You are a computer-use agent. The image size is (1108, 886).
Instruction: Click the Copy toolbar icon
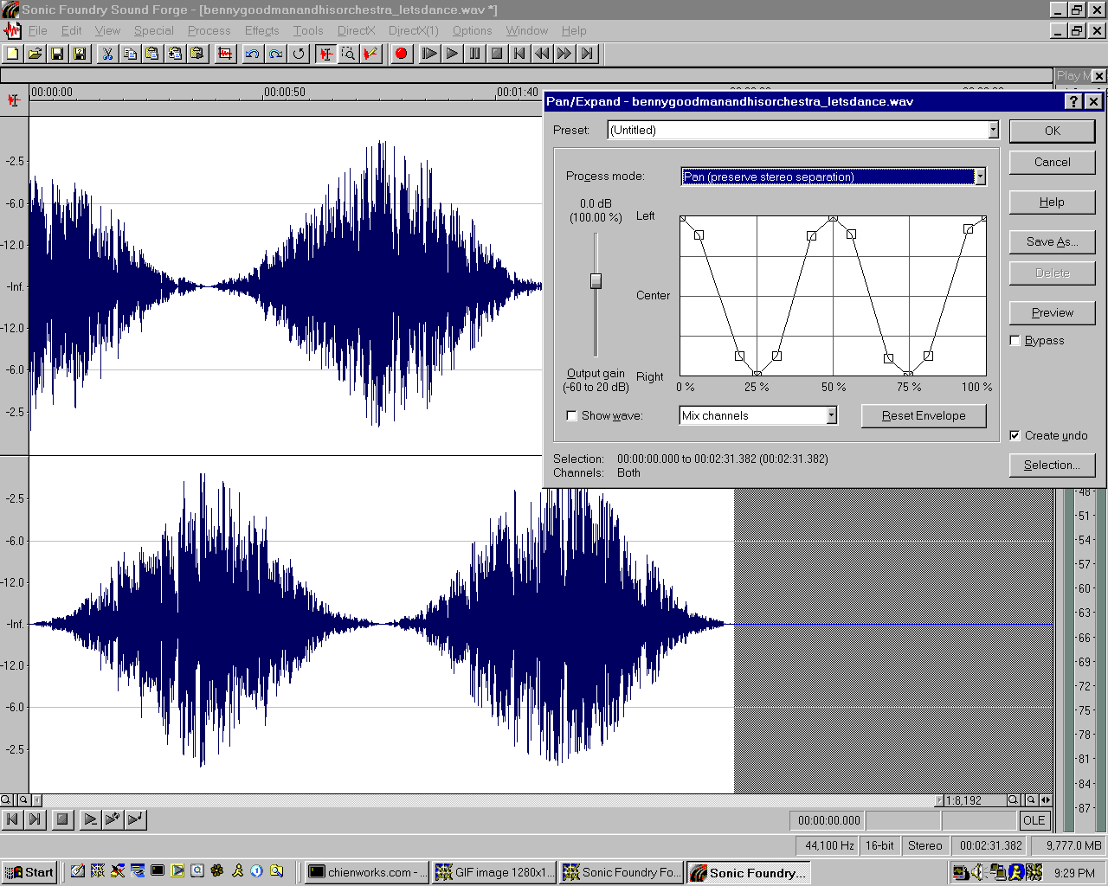tap(130, 54)
